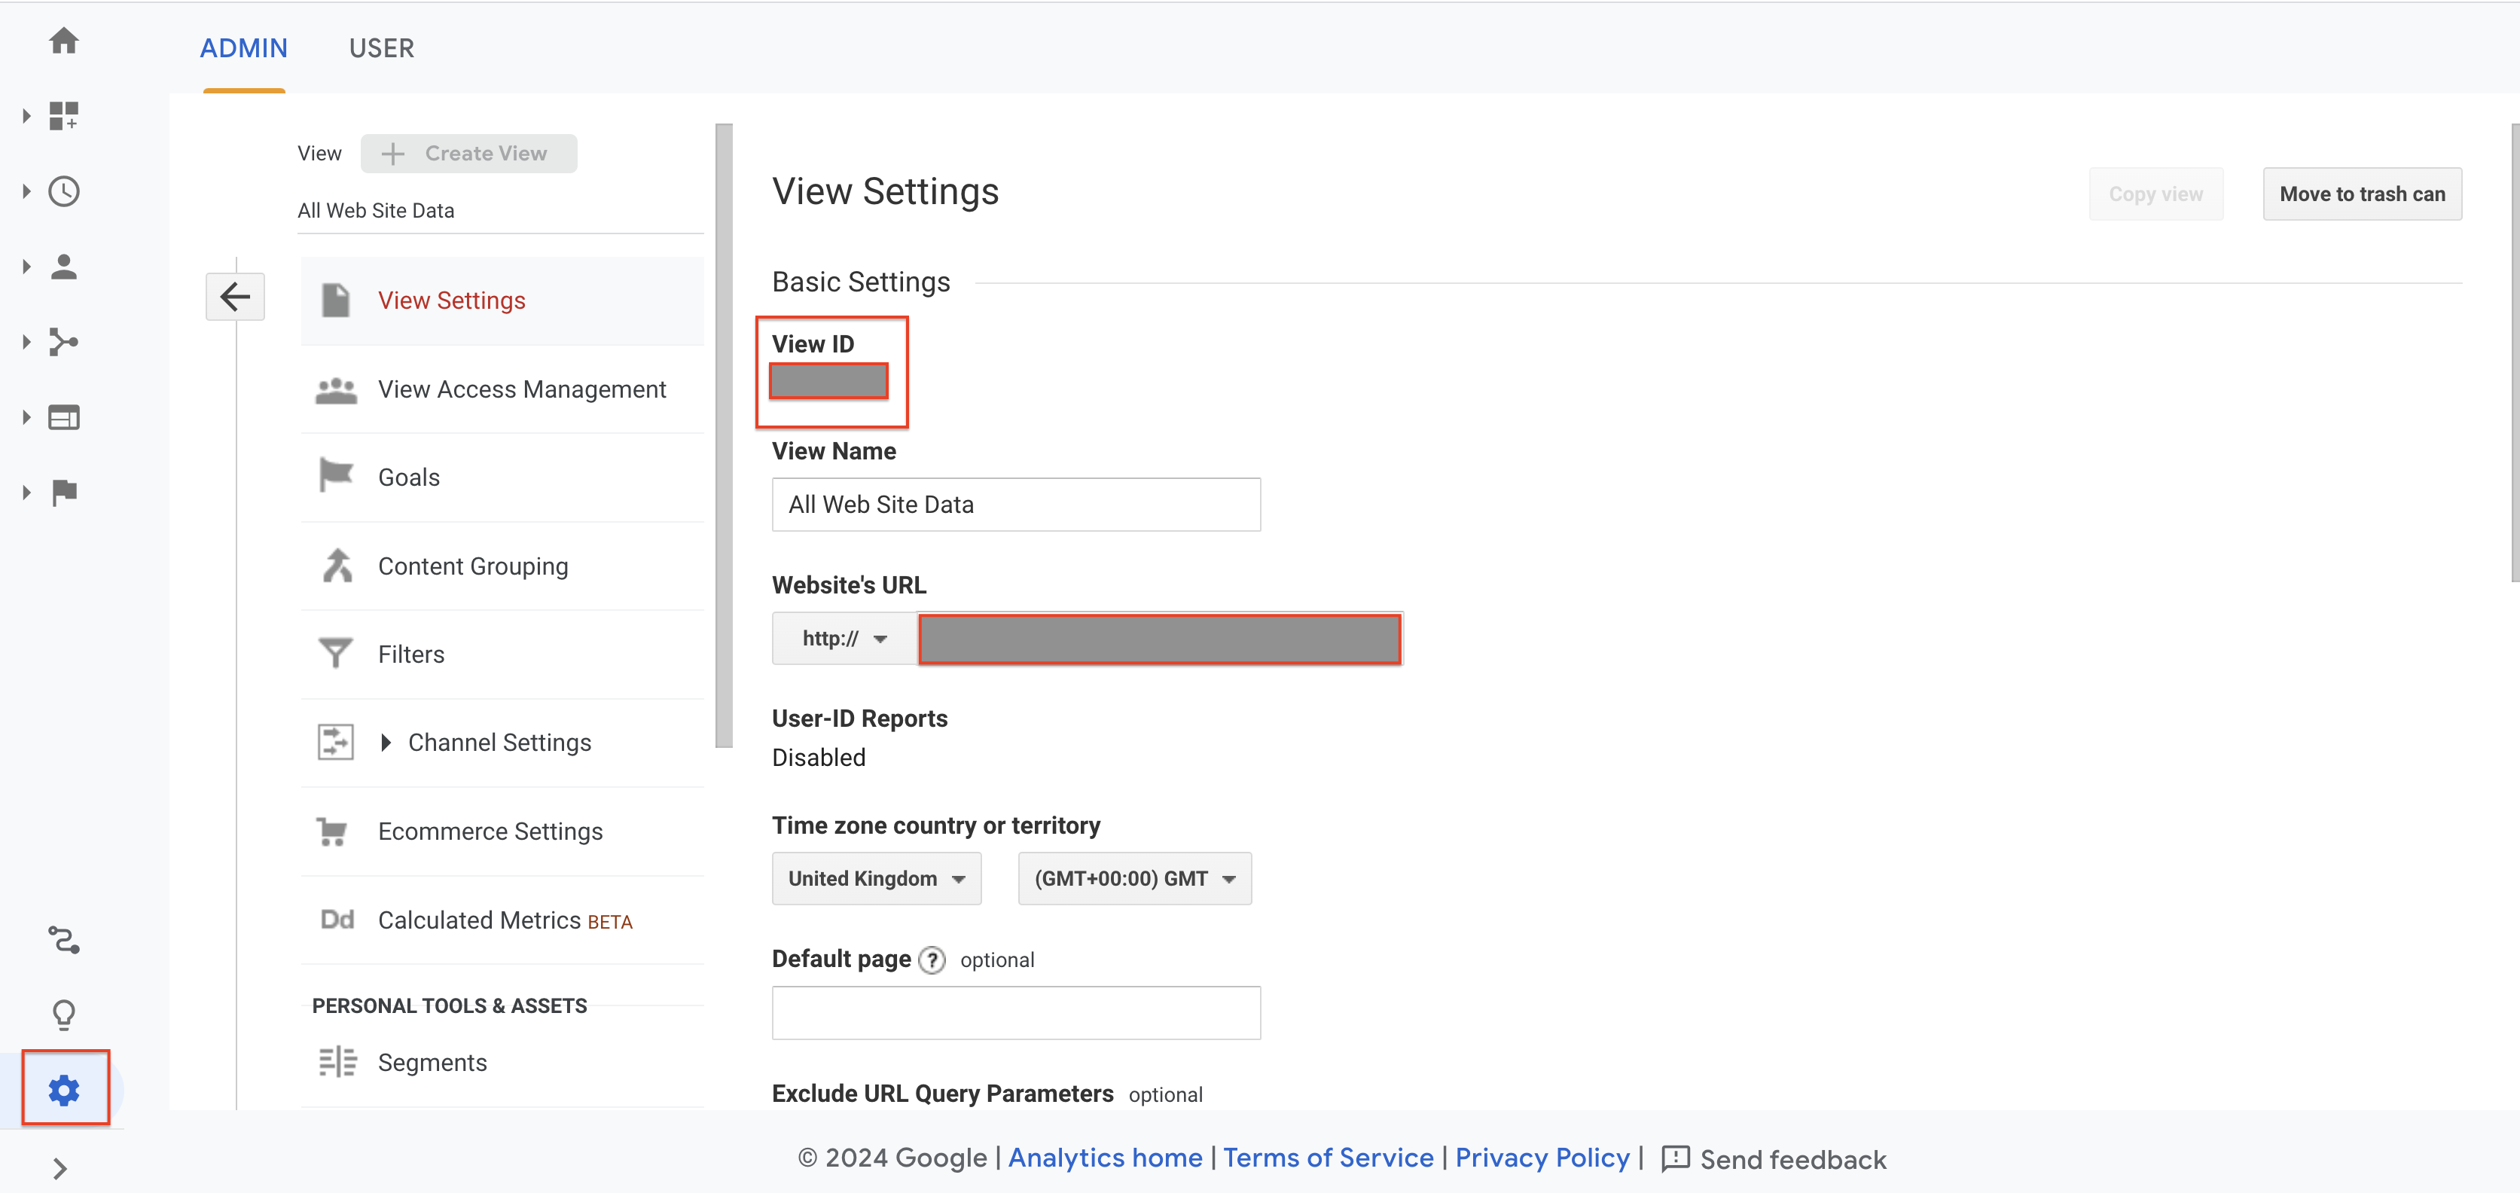Click the View Name text field
The width and height of the screenshot is (2520, 1193).
point(1015,505)
